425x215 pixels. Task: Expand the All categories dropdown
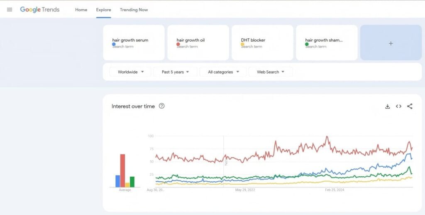[223, 72]
